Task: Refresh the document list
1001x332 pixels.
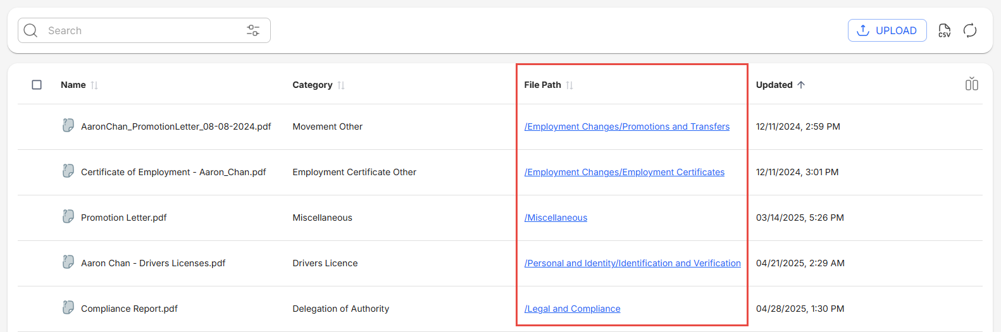Action: point(969,30)
